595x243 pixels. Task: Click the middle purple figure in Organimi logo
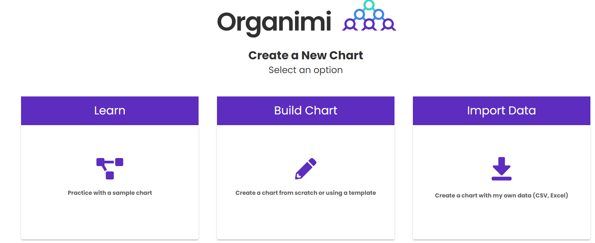(x=369, y=24)
